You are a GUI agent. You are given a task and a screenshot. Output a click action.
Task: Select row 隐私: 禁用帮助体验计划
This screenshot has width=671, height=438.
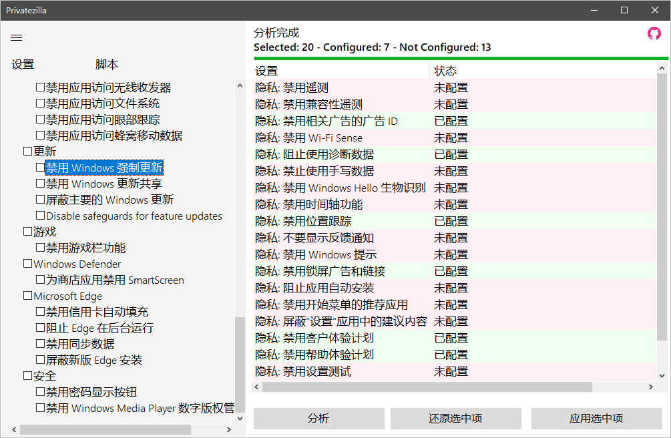tap(455, 355)
